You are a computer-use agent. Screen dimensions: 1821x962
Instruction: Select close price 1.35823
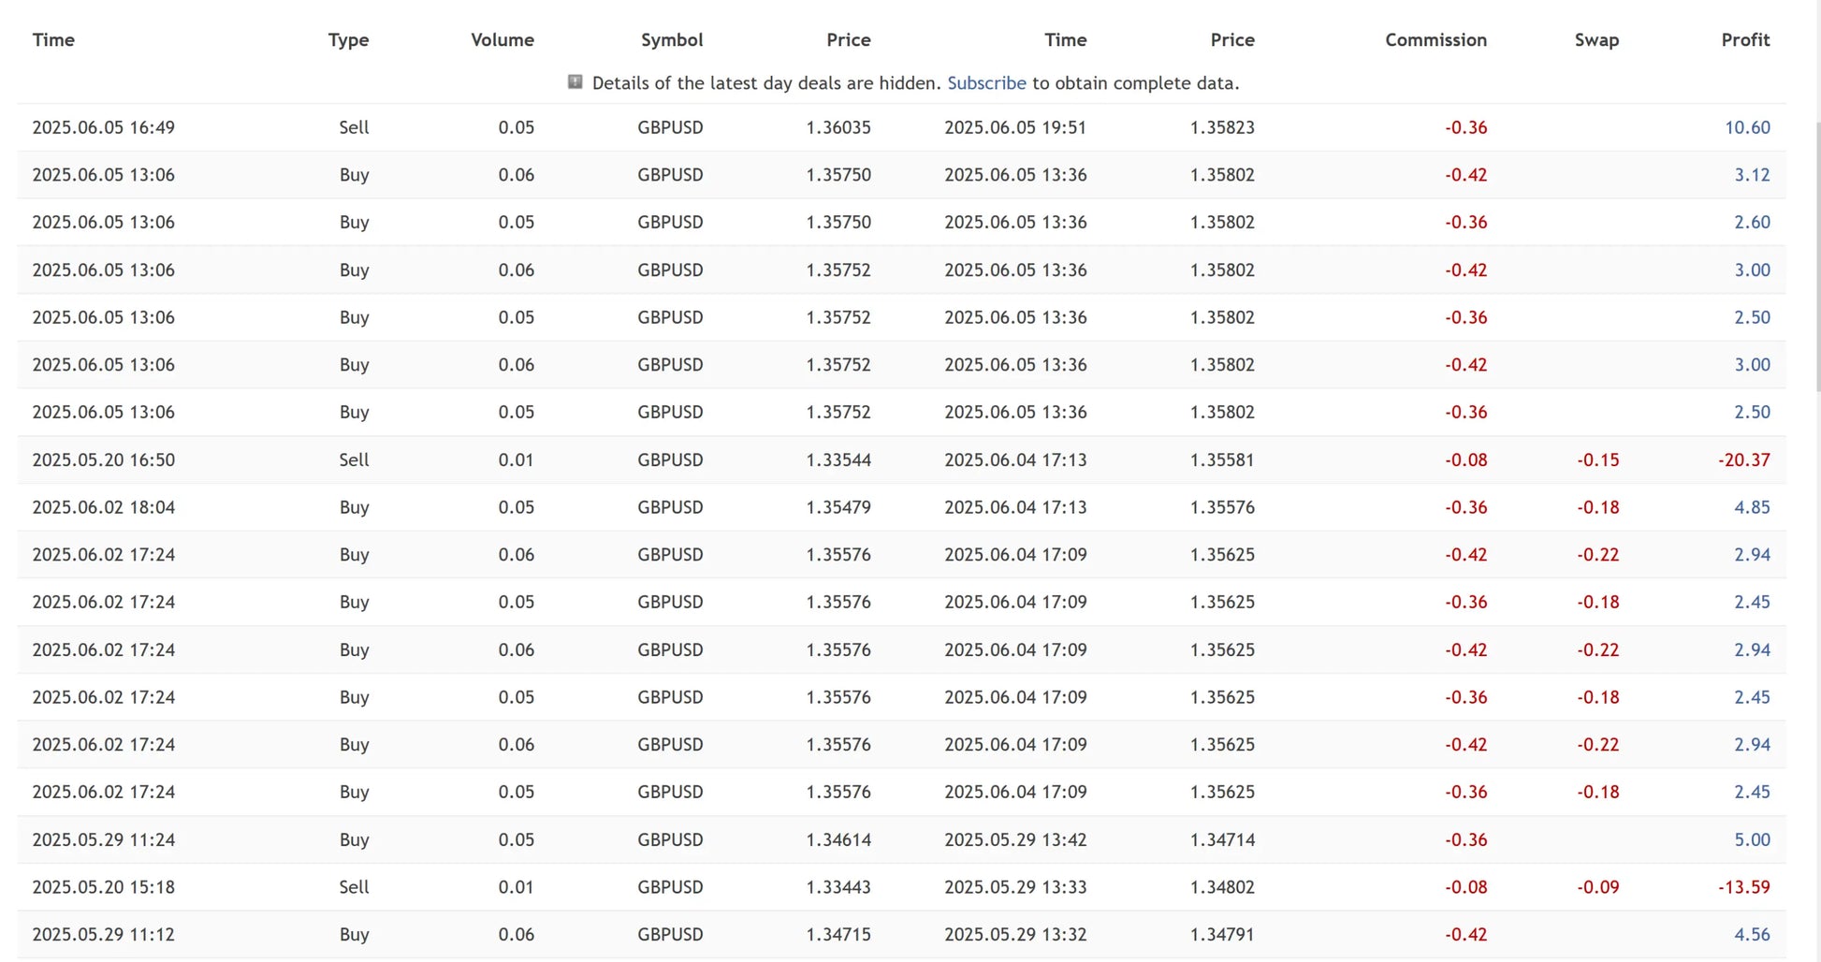[x=1222, y=127]
